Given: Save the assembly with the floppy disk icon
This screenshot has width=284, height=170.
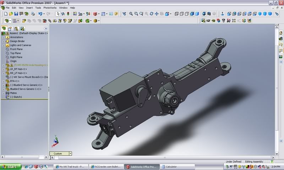Looking at the screenshot, I should click(16, 14).
